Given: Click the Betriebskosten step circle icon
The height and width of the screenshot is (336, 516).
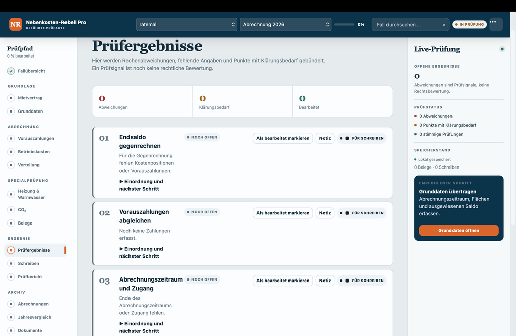Looking at the screenshot, I should pos(11,152).
